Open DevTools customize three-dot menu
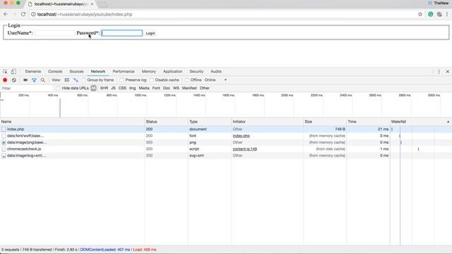Viewport: 452px width, 254px height. tap(439, 71)
